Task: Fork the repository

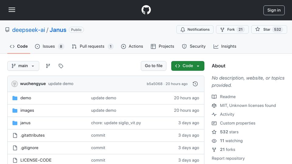Action: coord(232,29)
